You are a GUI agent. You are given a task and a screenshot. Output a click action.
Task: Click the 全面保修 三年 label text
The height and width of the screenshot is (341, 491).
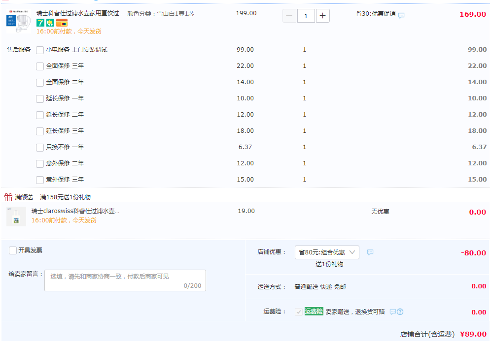[65, 66]
